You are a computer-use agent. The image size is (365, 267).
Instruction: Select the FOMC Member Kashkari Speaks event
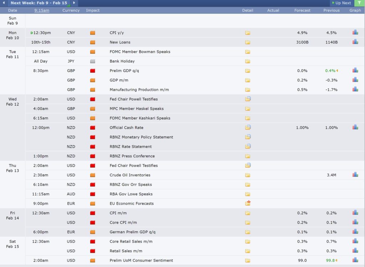pos(140,118)
